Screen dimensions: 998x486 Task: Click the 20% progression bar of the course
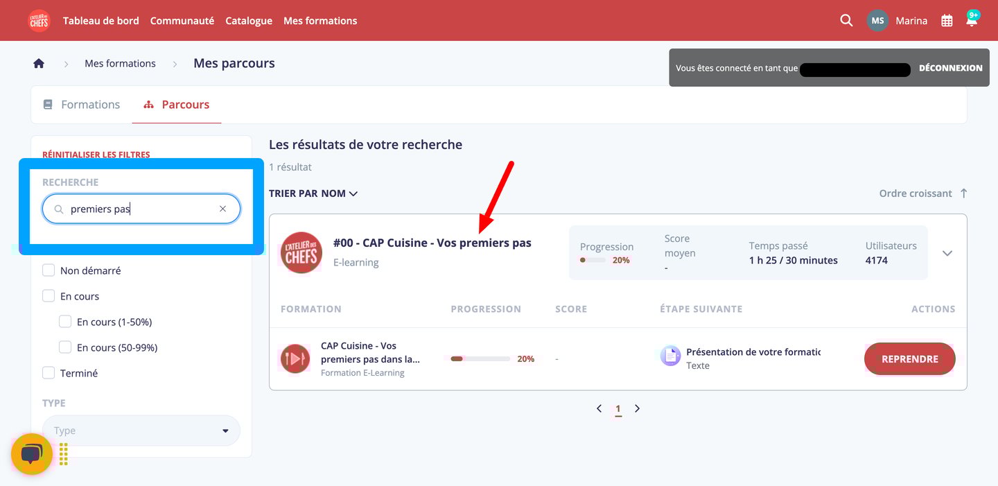[478, 358]
